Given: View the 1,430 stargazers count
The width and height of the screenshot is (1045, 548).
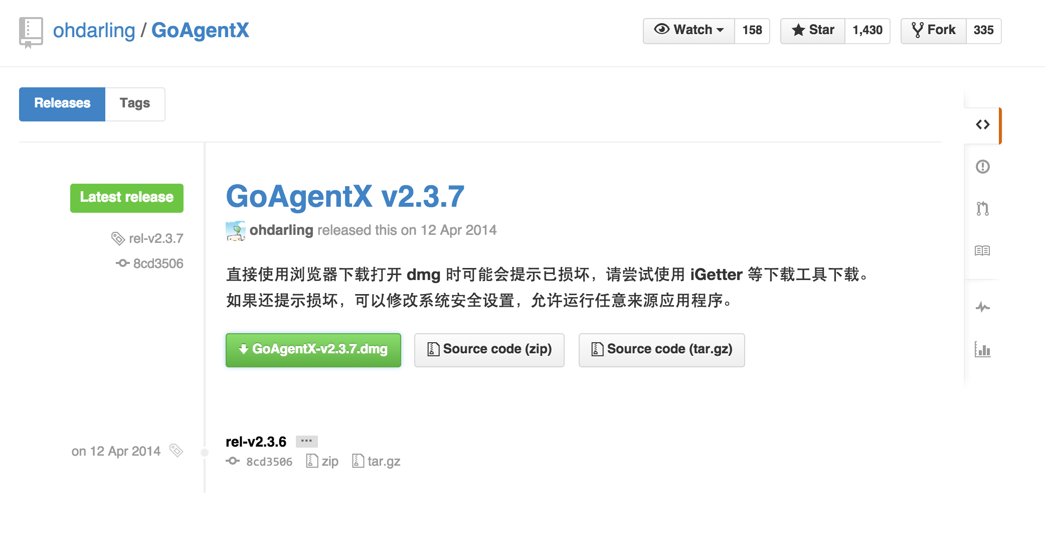Looking at the screenshot, I should 867,31.
